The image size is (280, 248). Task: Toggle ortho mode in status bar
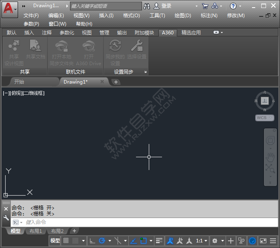[92, 241]
